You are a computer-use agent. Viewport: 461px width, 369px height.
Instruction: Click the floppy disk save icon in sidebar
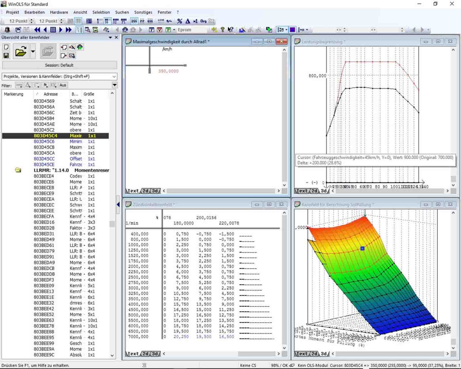(x=6, y=55)
